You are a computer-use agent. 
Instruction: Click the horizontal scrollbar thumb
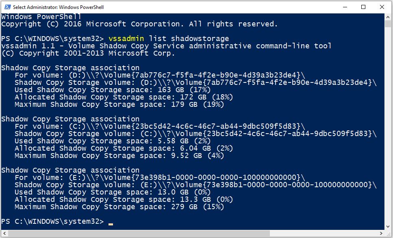(139, 233)
